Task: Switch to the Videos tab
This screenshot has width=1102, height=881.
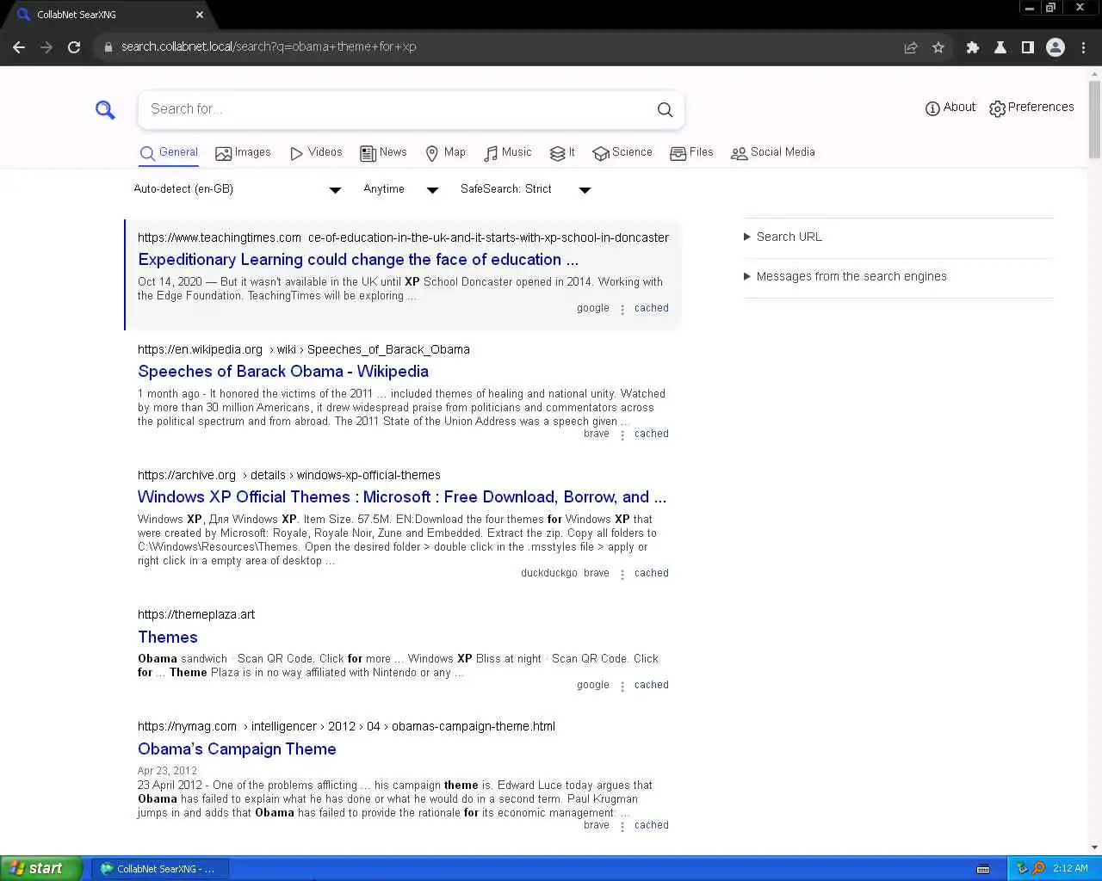Action: (x=316, y=152)
